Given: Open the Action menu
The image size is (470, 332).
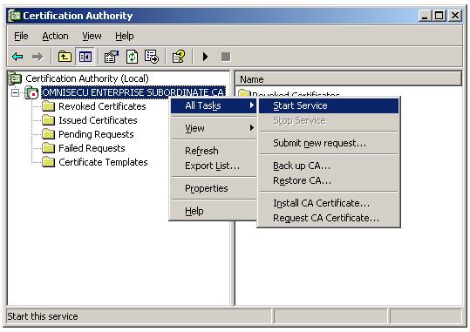Looking at the screenshot, I should click(55, 36).
